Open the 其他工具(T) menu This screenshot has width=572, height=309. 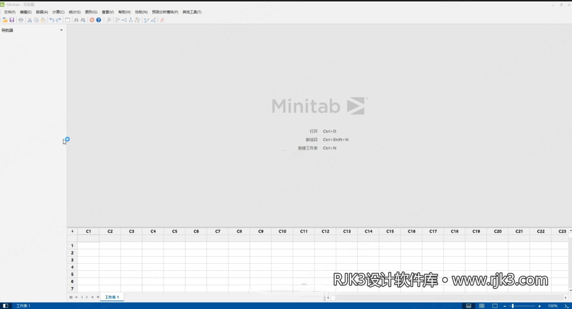point(192,12)
